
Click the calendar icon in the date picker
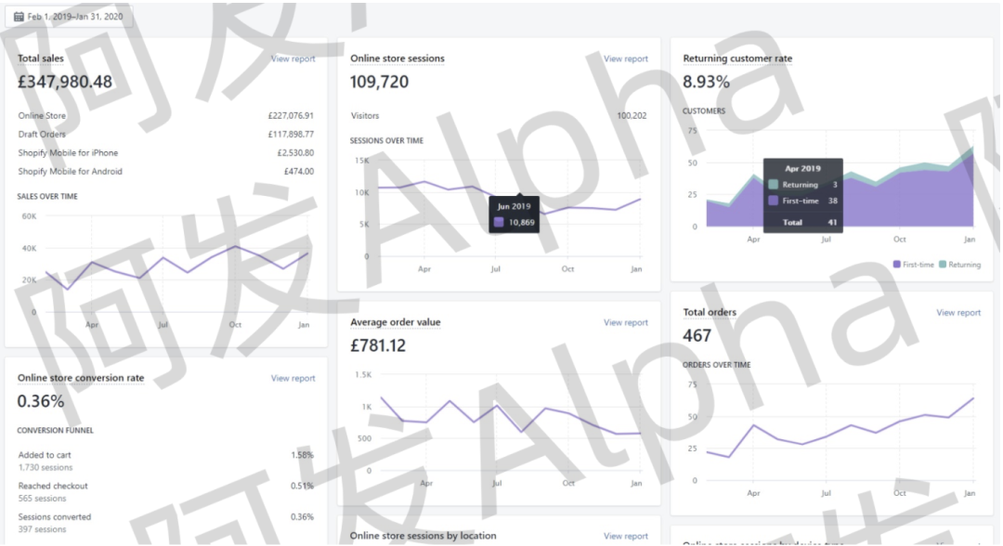click(x=19, y=16)
